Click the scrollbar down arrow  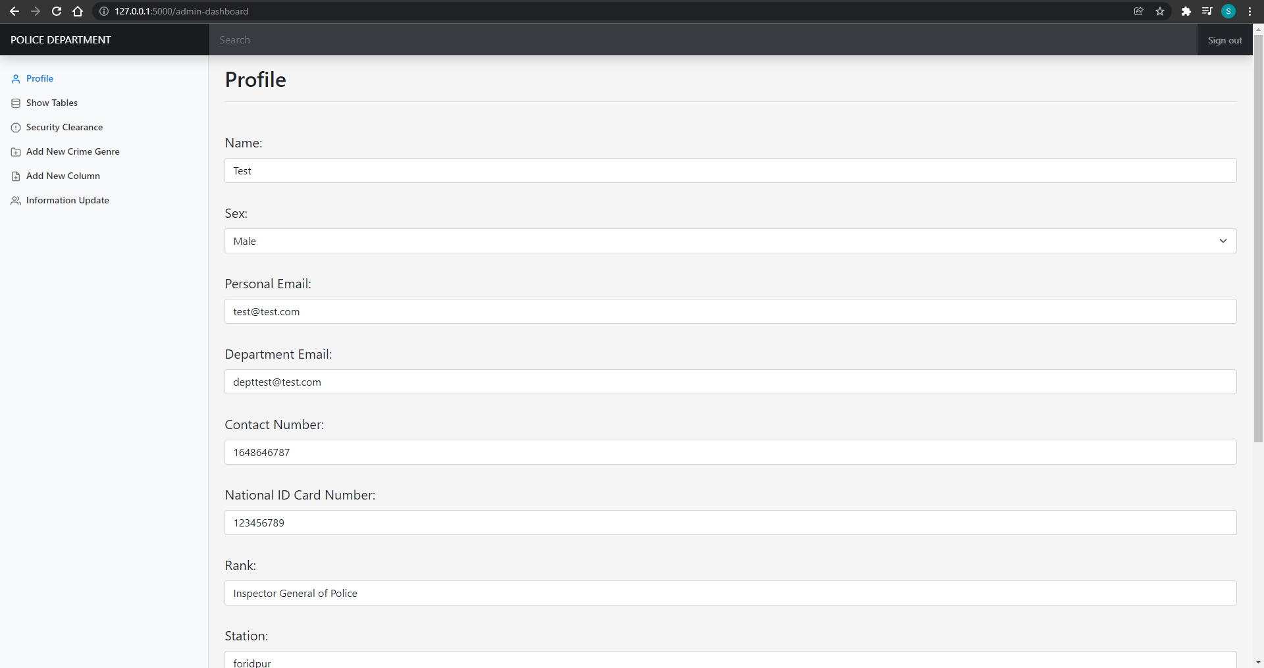[1258, 662]
